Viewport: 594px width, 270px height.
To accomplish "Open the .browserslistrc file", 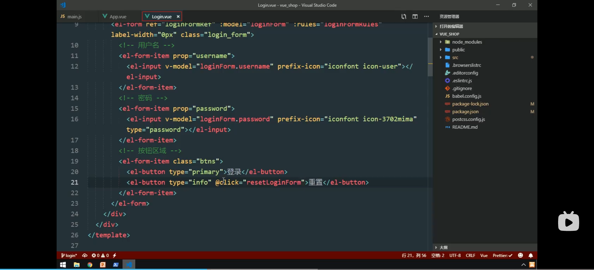I will [x=467, y=65].
